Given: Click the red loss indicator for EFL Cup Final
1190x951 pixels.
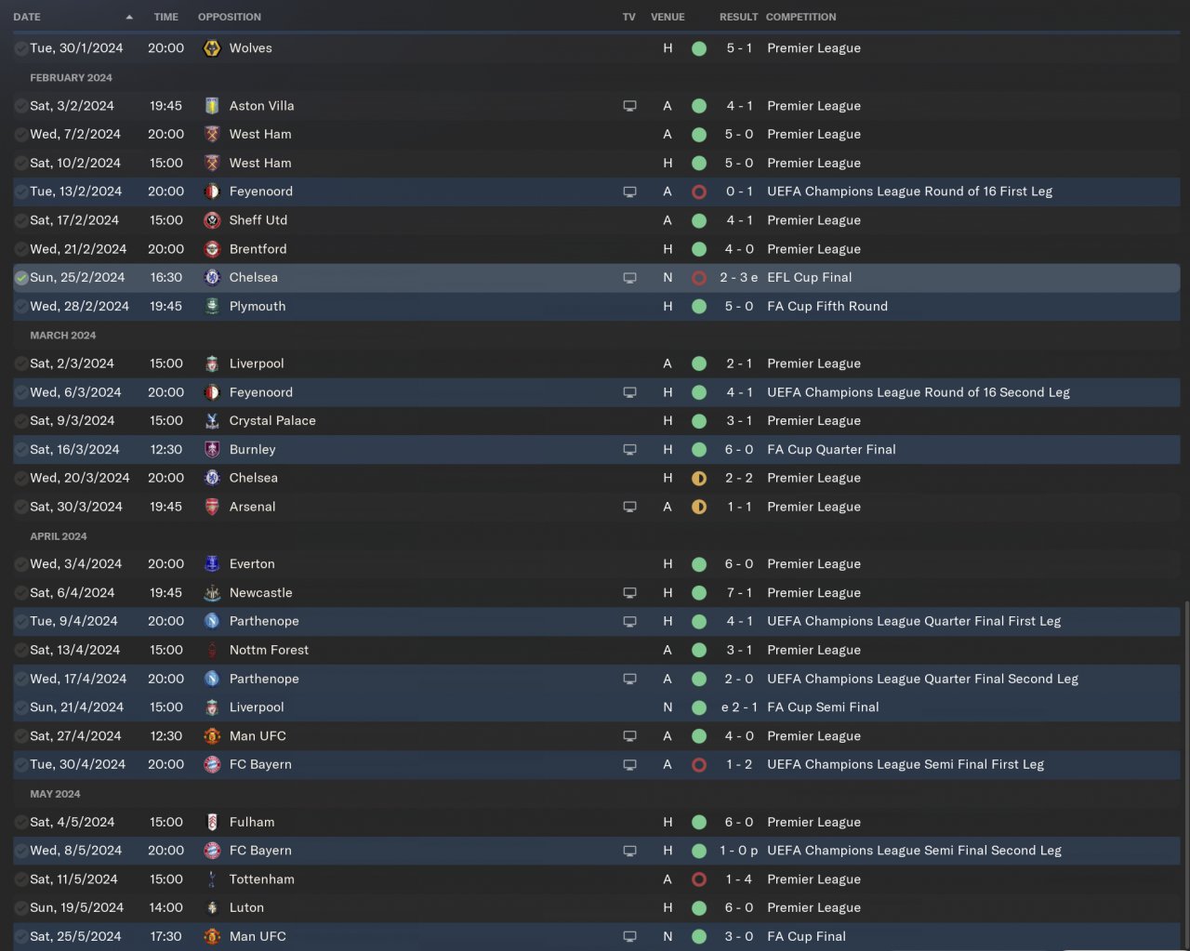Looking at the screenshot, I should pyautogui.click(x=699, y=278).
